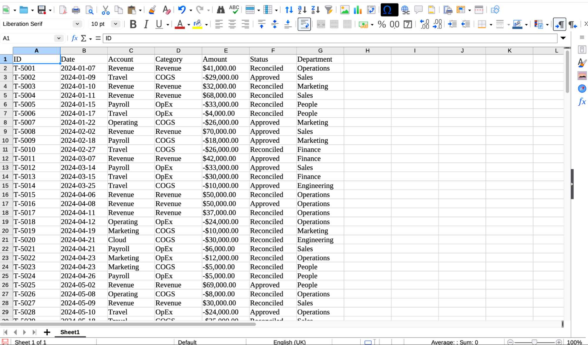Open Borders dropdown arrow
588x345 pixels.
tap(491, 25)
